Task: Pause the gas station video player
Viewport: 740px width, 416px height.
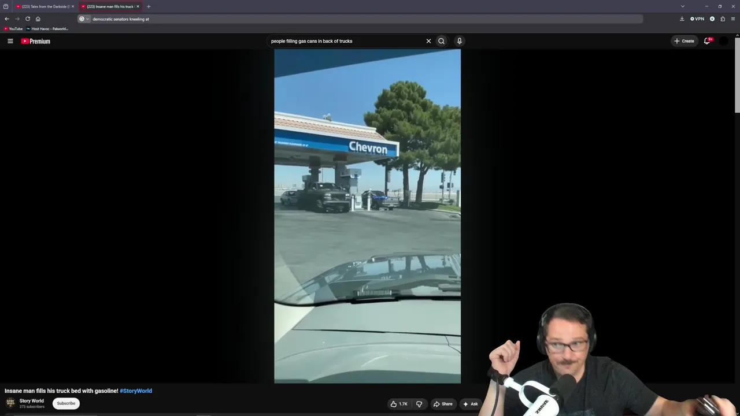Action: (368, 216)
